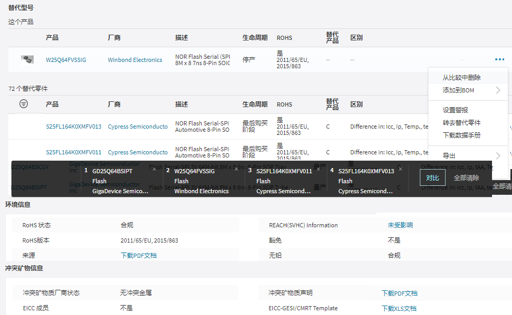Viewport: 512px width, 315px height.
Task: Click the 冲突矿物信息 section heading
Action: point(24,268)
